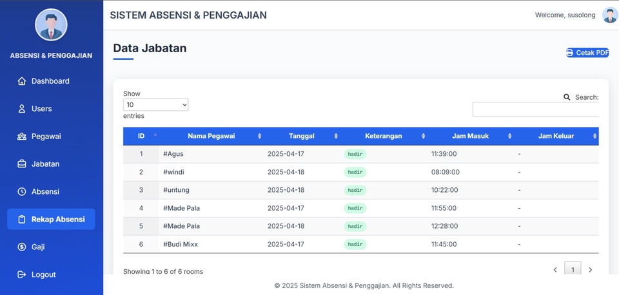The image size is (619, 295).
Task: Click the Jabatan briefcase icon
Action: pyautogui.click(x=22, y=164)
